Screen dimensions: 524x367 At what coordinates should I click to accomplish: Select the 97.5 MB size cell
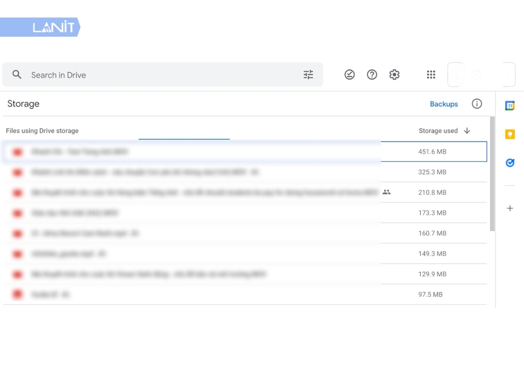(430, 295)
